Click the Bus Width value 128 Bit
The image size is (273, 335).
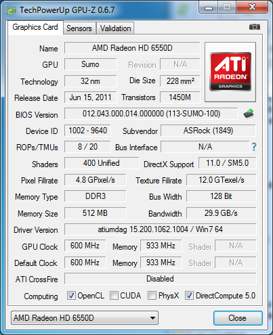coord(222,196)
